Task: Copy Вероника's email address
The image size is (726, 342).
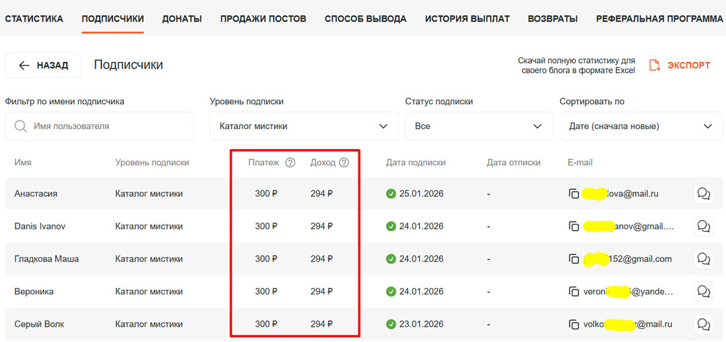Action: (x=574, y=291)
